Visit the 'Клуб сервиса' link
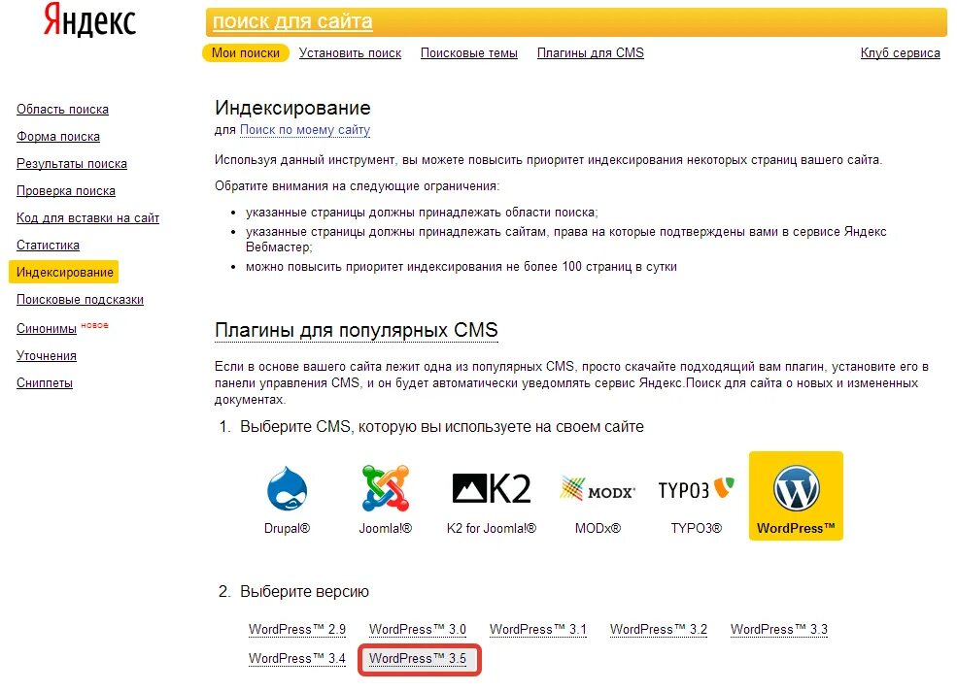Viewport: 957px width, 691px height. click(901, 53)
